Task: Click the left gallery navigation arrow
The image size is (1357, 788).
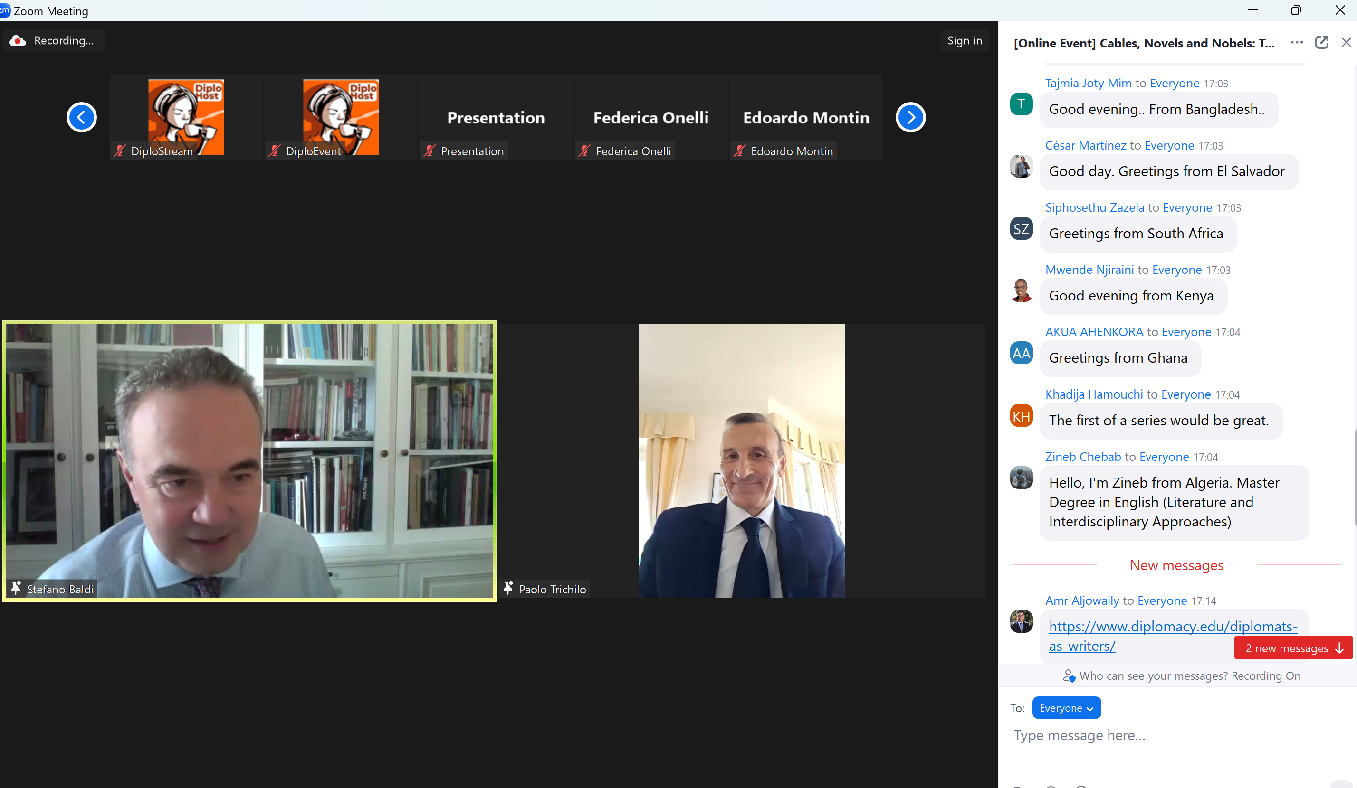Action: coord(81,117)
